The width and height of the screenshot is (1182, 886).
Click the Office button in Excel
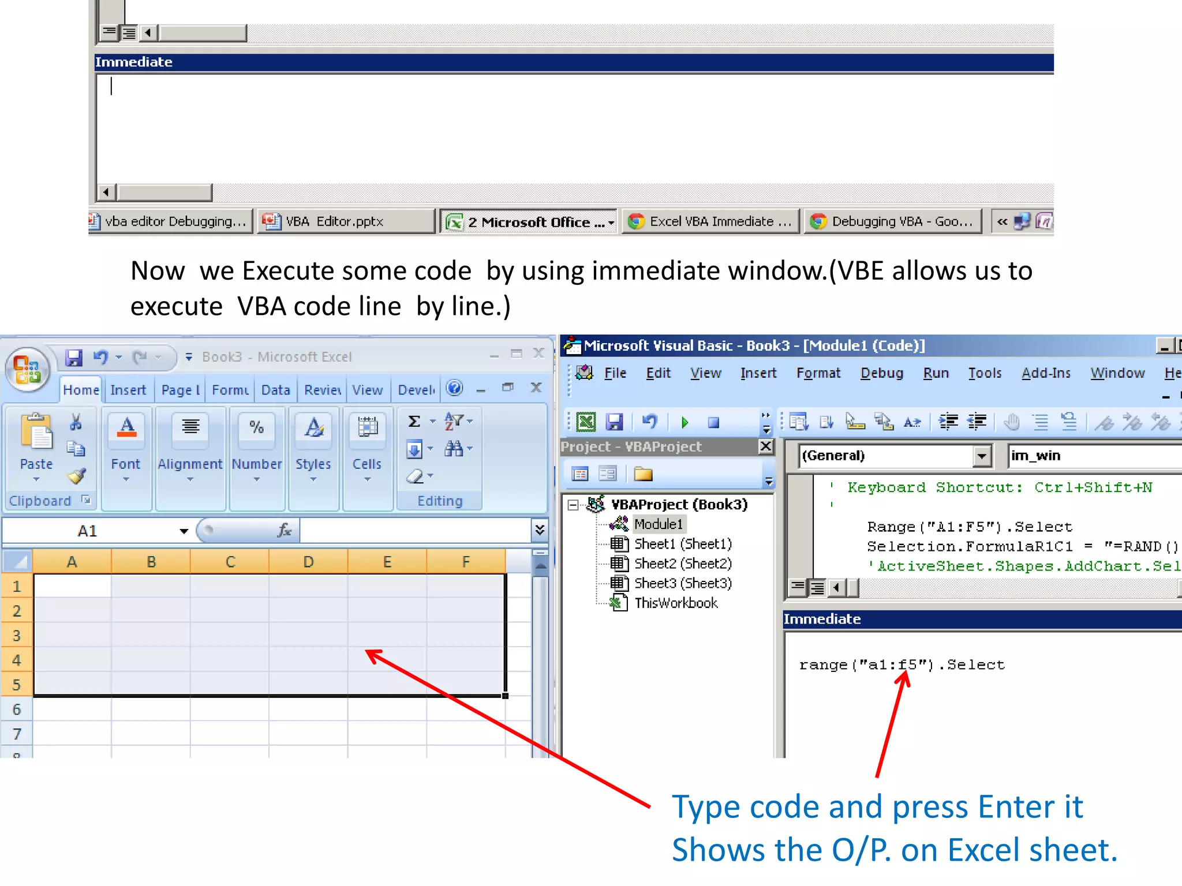point(28,369)
